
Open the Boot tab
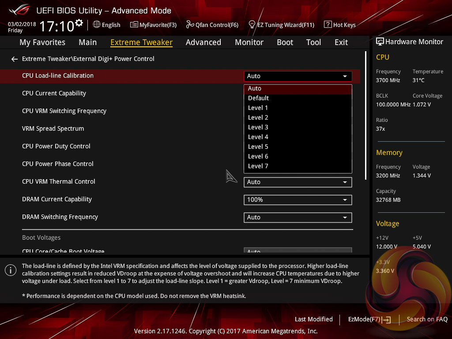click(x=285, y=42)
